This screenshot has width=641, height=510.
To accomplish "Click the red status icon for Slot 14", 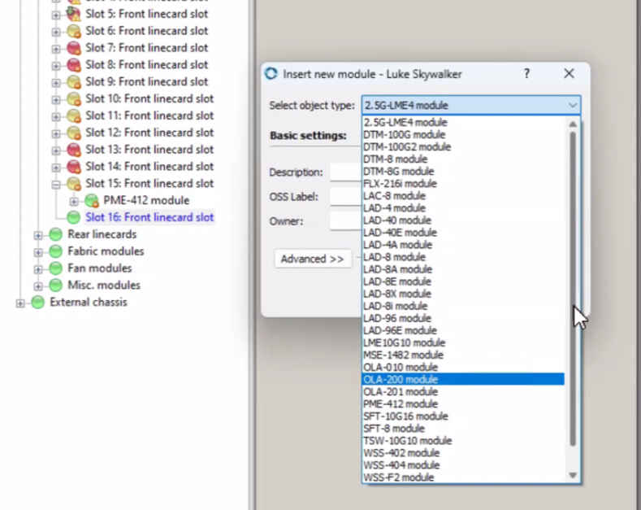I will [74, 167].
